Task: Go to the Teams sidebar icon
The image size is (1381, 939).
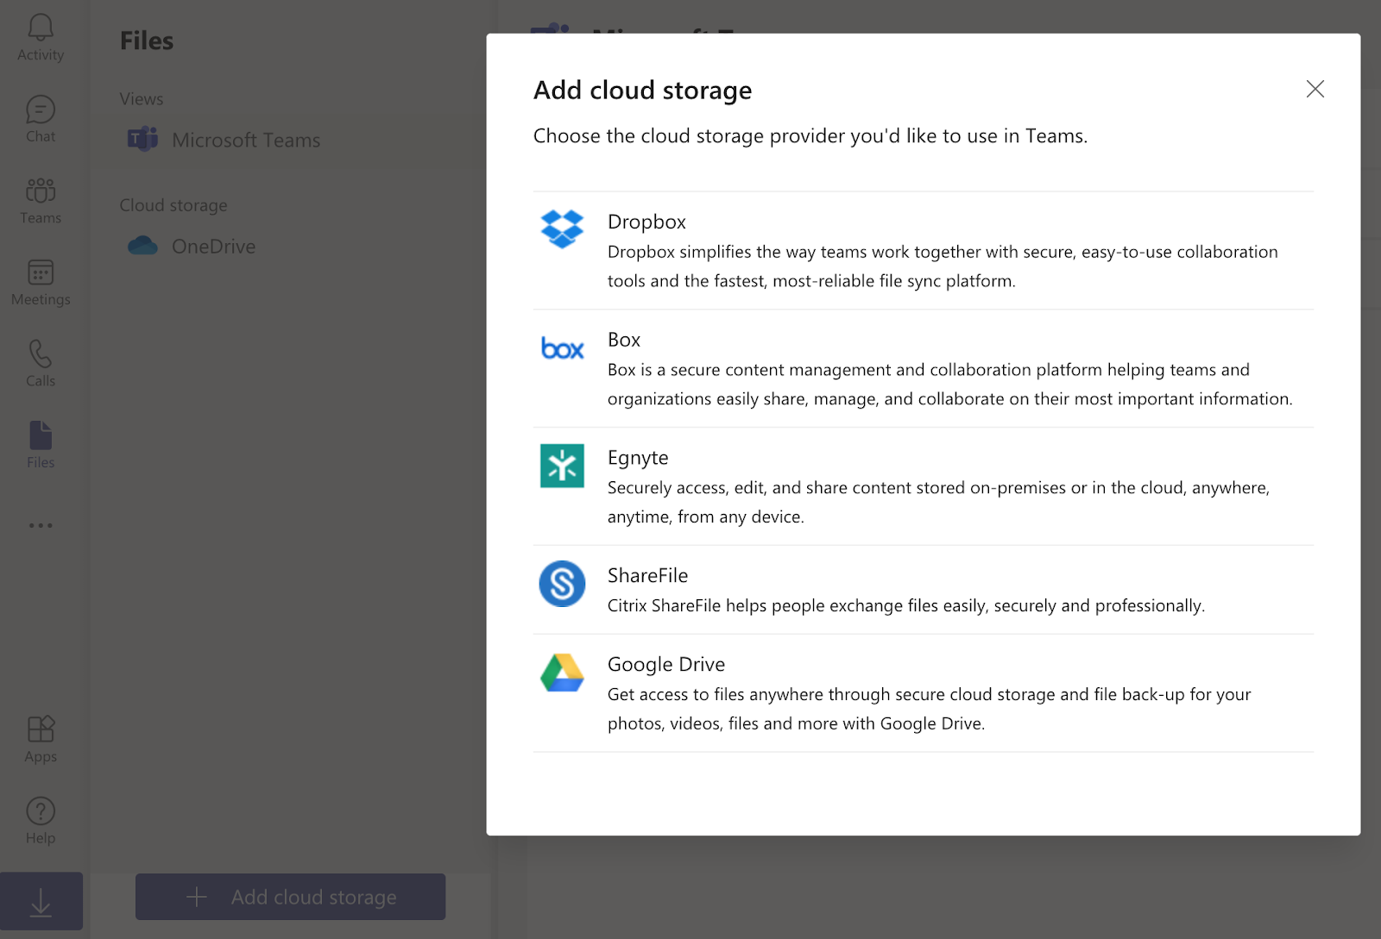Action: [41, 200]
